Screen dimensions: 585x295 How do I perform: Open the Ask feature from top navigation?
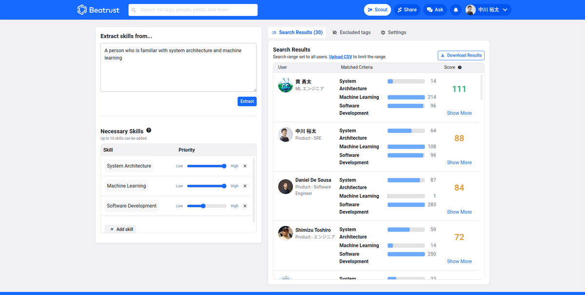pyautogui.click(x=434, y=9)
